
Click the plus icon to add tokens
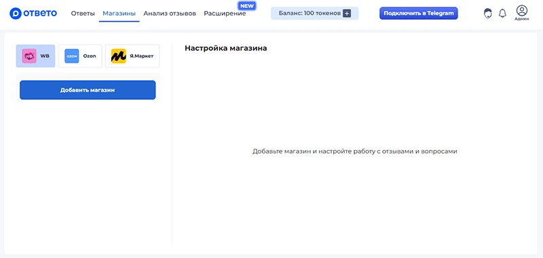coord(347,14)
